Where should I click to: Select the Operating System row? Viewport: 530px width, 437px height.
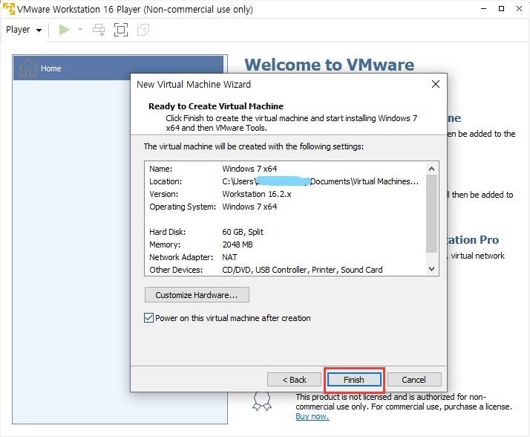click(286, 207)
